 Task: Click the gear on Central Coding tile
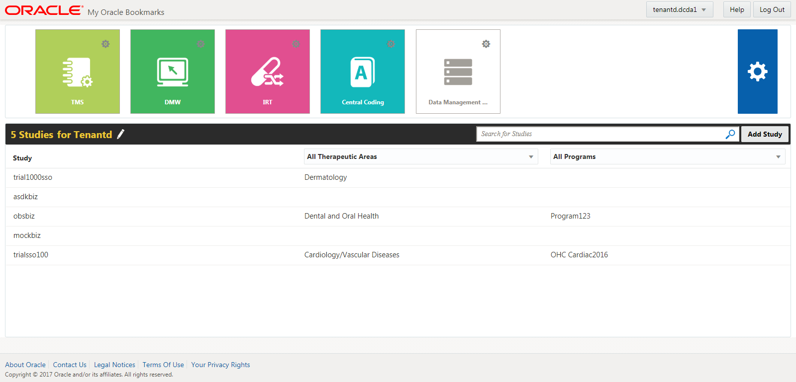391,44
